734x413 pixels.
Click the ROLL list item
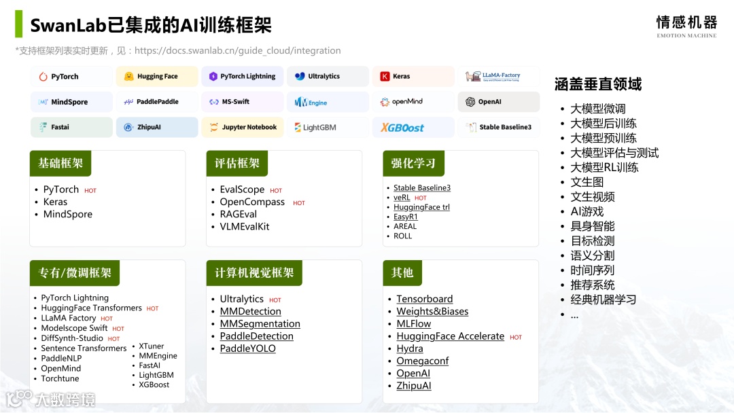click(x=402, y=236)
